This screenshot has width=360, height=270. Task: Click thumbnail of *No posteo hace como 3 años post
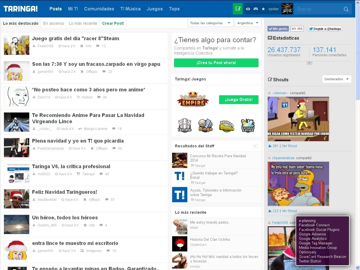point(17,96)
